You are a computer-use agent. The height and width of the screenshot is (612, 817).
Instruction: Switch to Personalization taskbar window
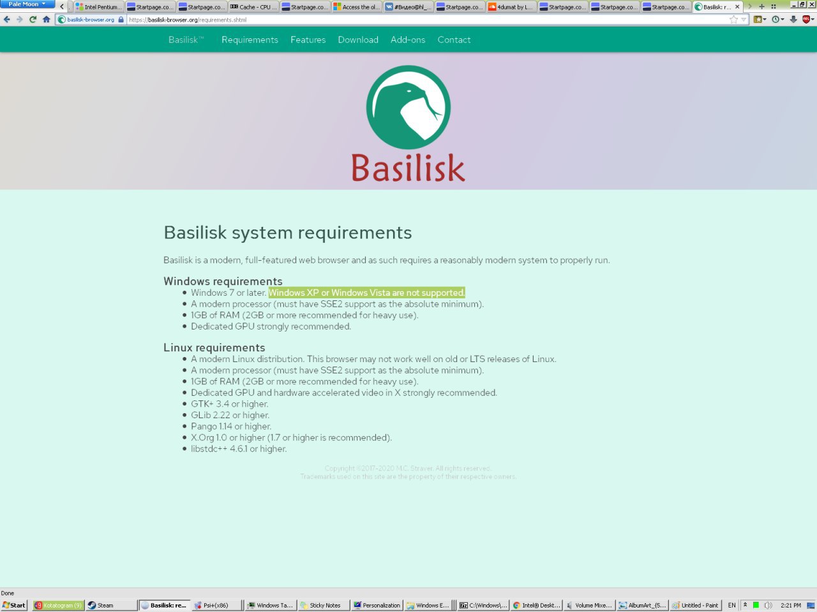377,605
